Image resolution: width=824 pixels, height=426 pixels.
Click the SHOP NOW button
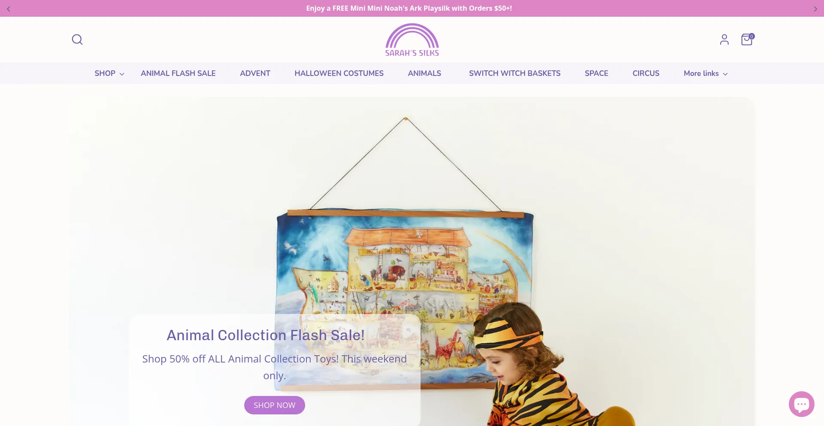(275, 405)
